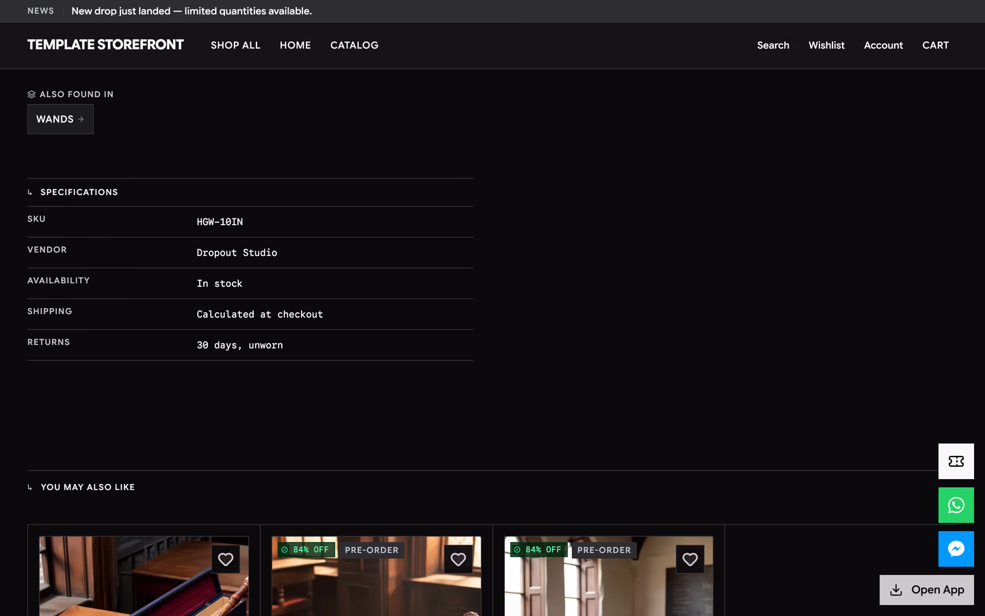
Task: Click the Open App download button
Action: coord(927,590)
